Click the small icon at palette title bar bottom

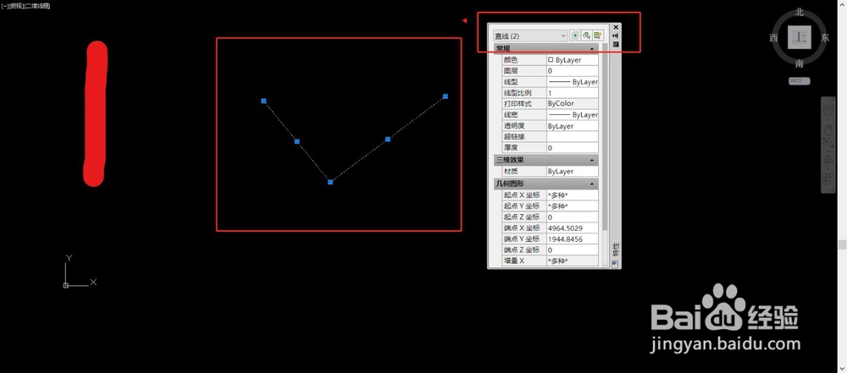coord(615,263)
